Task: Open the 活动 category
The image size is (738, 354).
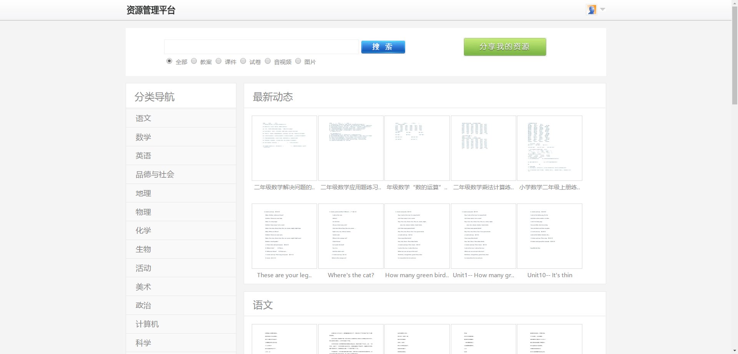Action: coord(181,268)
